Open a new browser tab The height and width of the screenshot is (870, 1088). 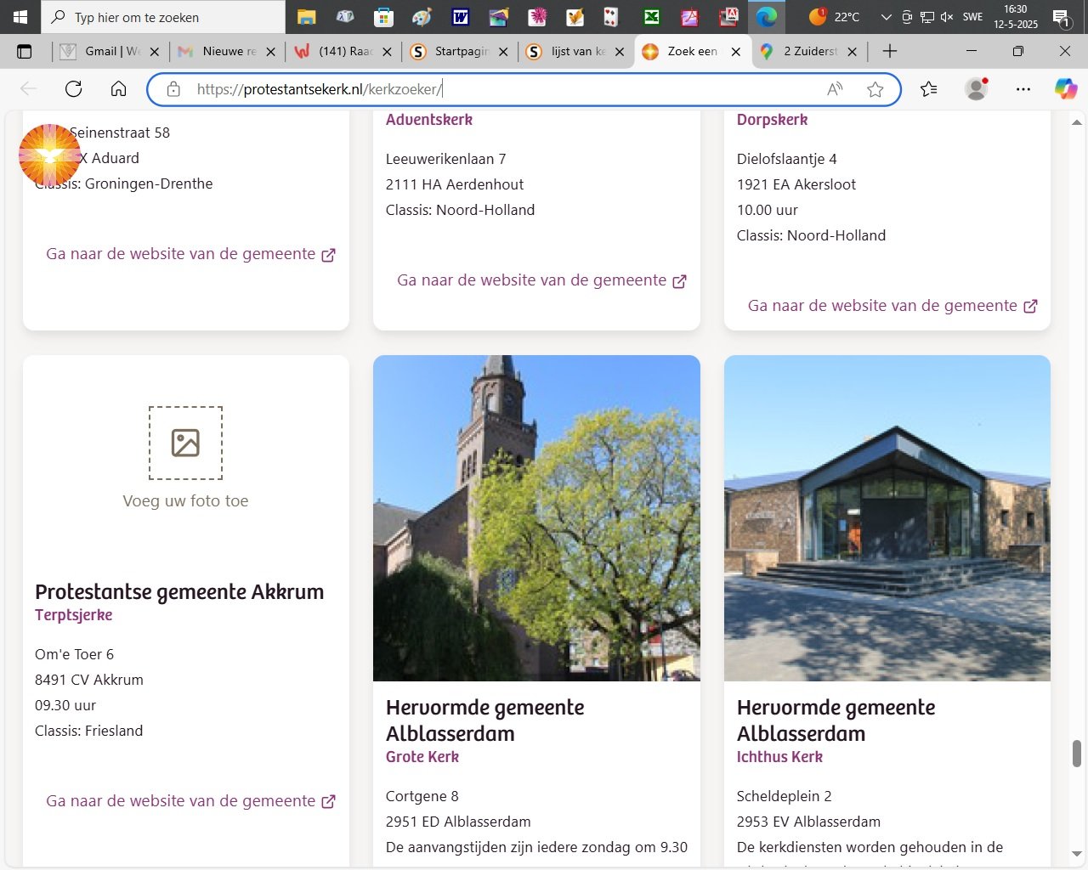pyautogui.click(x=890, y=52)
